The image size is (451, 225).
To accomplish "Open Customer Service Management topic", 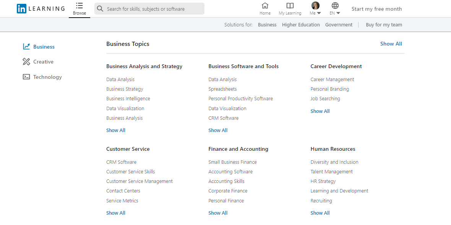I will point(140,181).
